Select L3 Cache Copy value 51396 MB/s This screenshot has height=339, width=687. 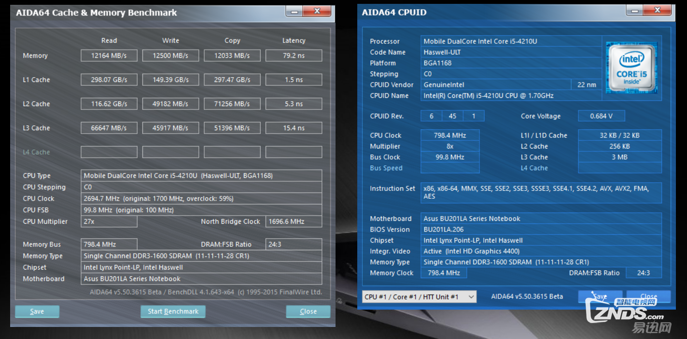(232, 128)
